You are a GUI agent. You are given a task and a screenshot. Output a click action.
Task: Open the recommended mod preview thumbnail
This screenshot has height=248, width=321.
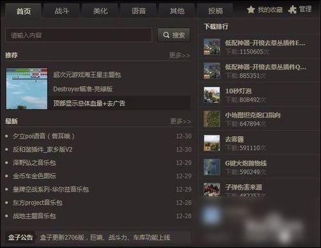coord(27,89)
